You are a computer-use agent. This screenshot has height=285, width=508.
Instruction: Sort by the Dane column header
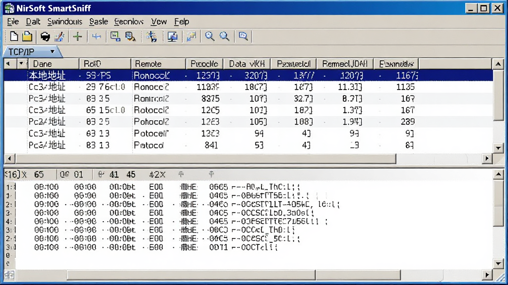[54, 64]
